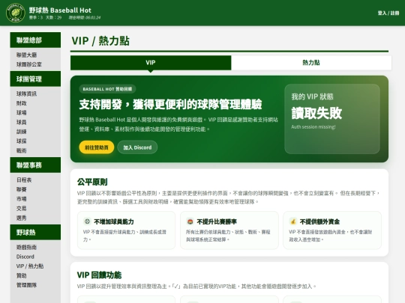Click the 公平原則 heading
The image size is (405, 303).
pos(92,182)
